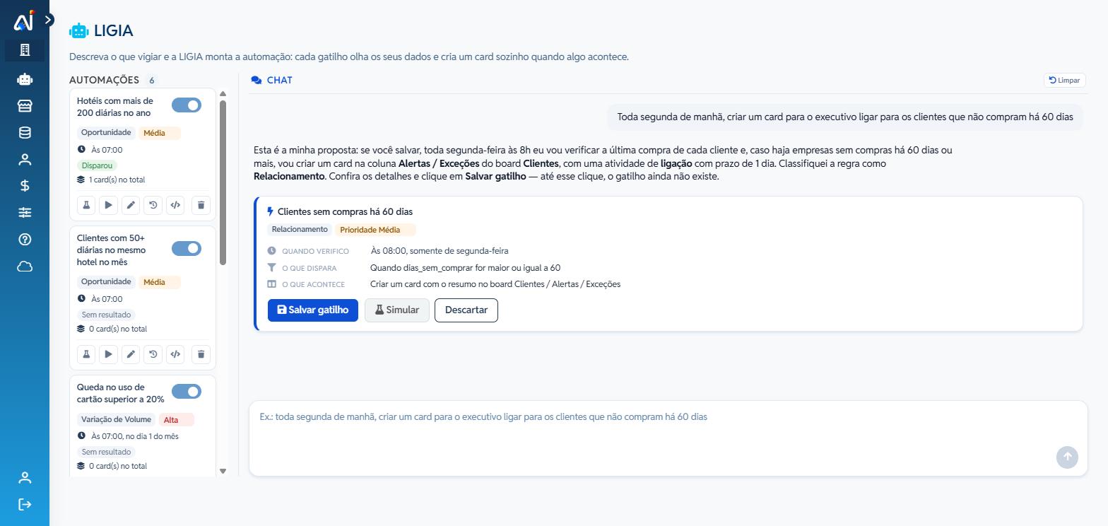Open the dollar sign finance icon
This screenshot has width=1108, height=526.
[x=25, y=186]
